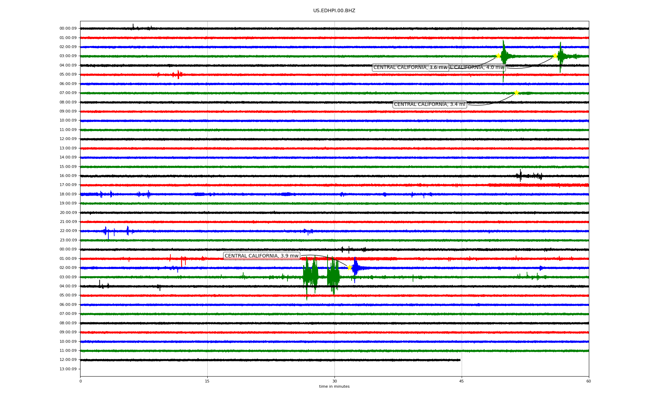Select the CENTRAL CALIFORNIA, 3.4 ml annotation label
The width and height of the screenshot is (669, 418).
[429, 104]
